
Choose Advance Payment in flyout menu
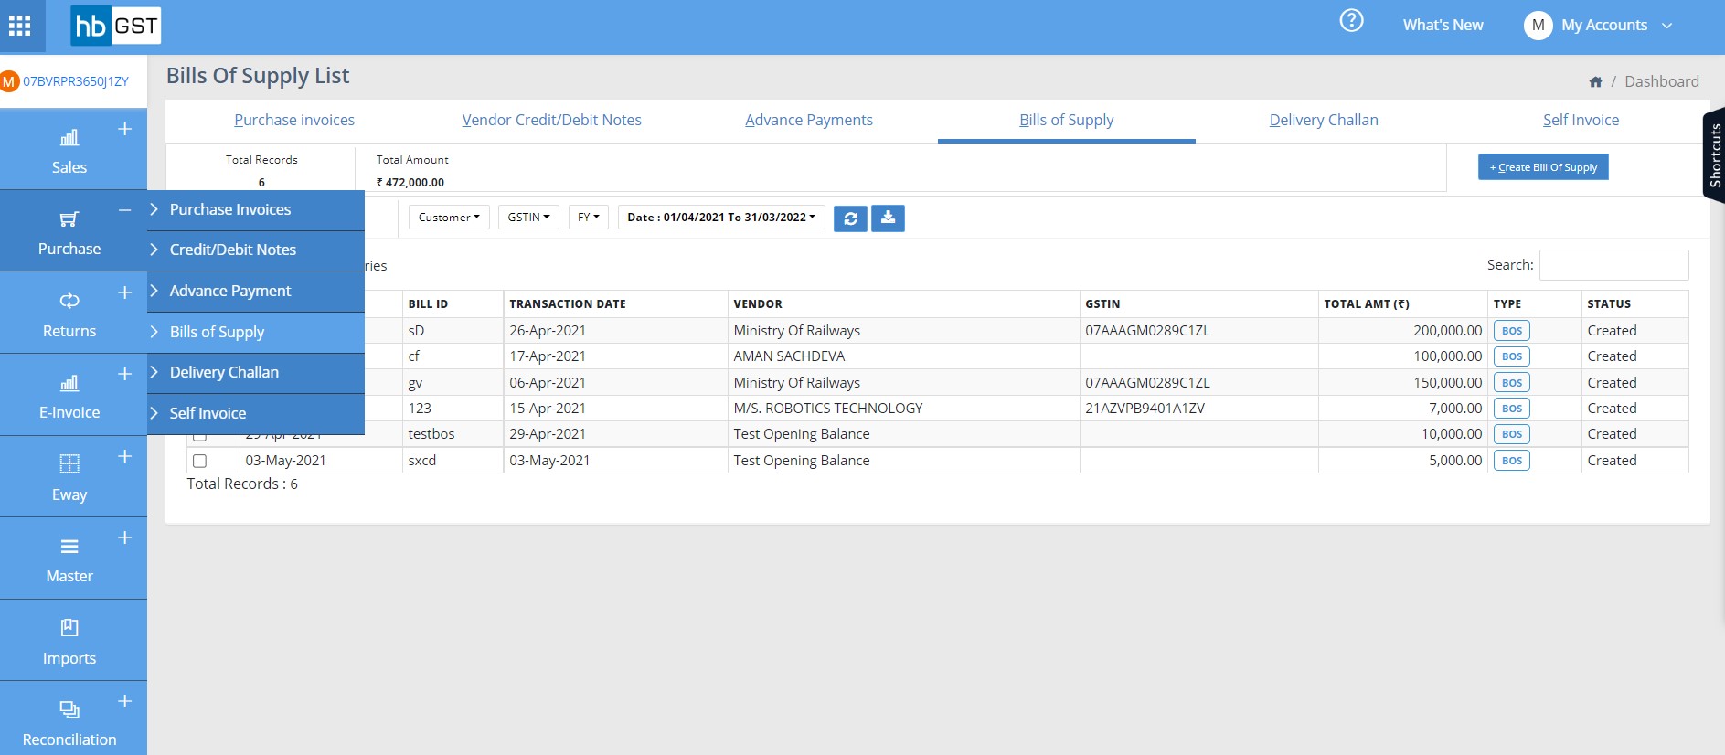point(256,292)
